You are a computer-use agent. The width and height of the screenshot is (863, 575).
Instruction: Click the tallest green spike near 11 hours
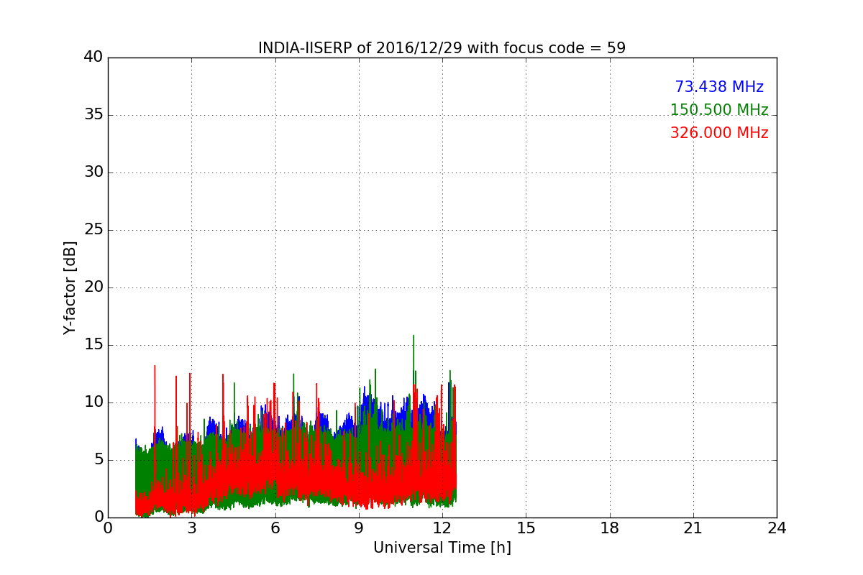pos(414,338)
